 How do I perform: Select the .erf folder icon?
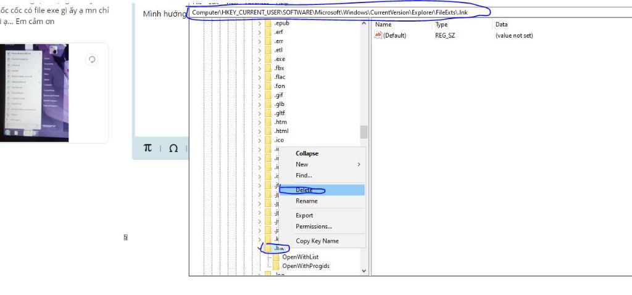click(x=268, y=32)
